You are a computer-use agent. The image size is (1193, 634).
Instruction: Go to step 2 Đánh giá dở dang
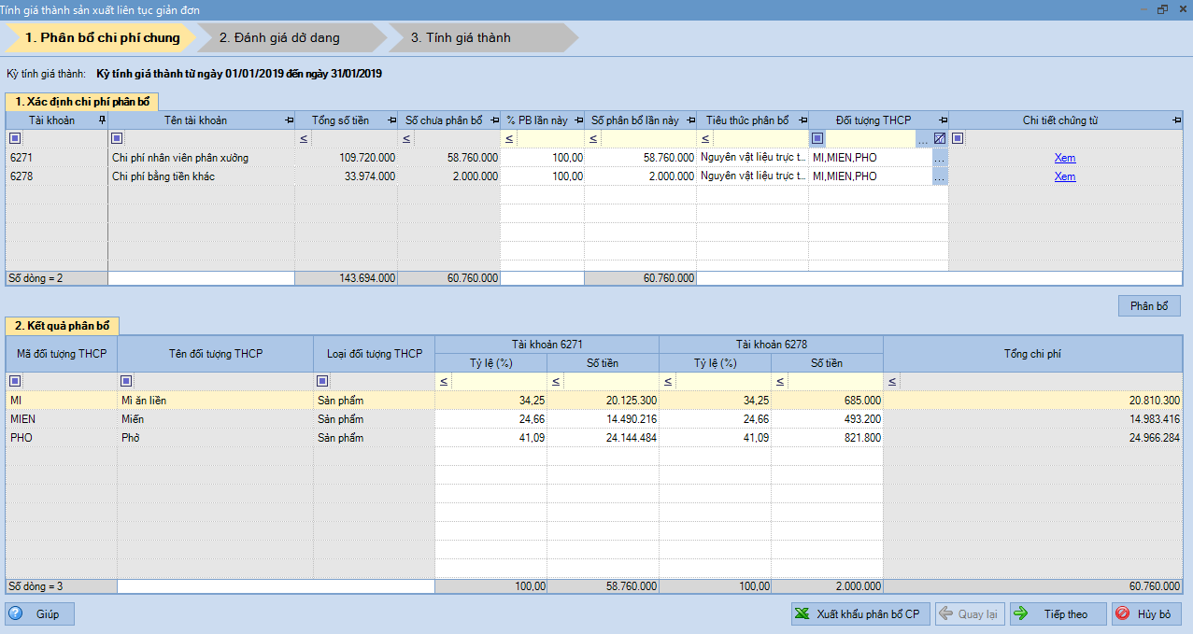point(279,38)
